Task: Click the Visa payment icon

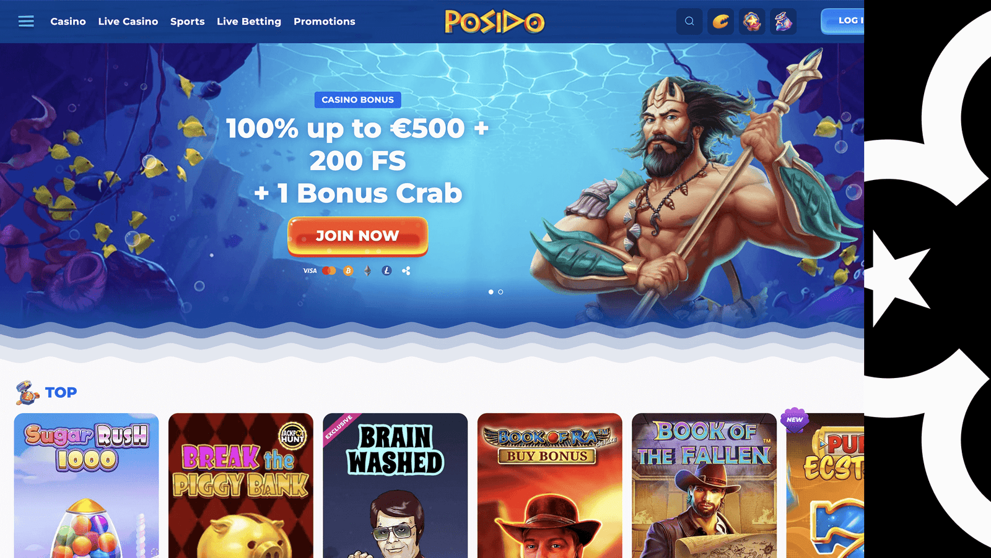Action: pos(310,271)
